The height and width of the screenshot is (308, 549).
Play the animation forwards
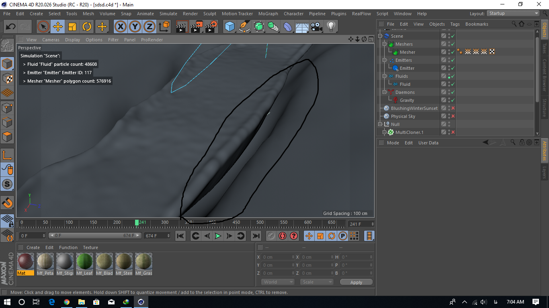(218, 236)
